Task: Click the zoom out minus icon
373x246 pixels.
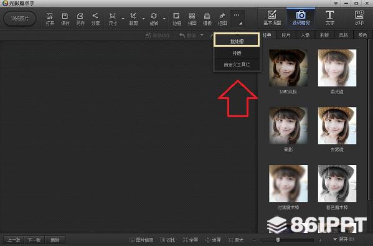Action: coord(254,240)
